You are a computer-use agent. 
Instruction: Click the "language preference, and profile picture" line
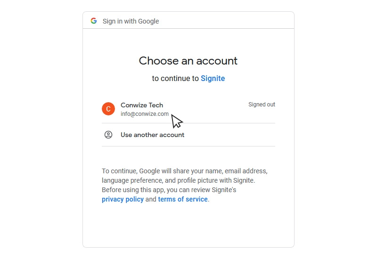178,180
